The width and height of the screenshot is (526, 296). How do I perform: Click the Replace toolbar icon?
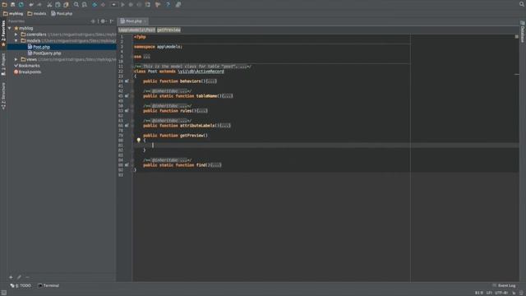tap(85, 5)
